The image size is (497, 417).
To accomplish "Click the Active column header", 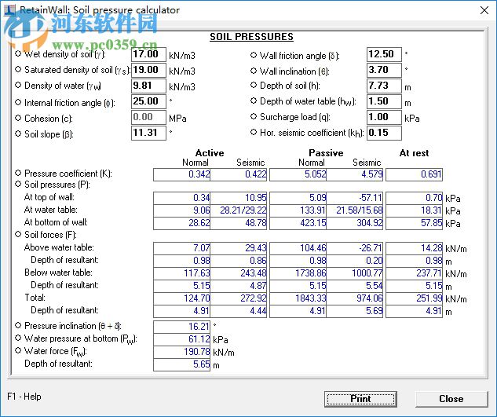I will [210, 153].
